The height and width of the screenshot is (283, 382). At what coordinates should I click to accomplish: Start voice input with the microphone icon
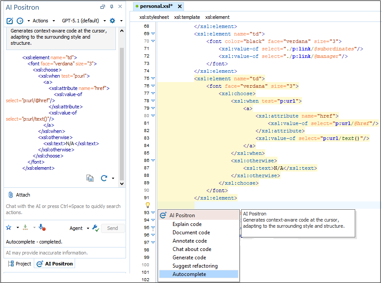(41, 228)
